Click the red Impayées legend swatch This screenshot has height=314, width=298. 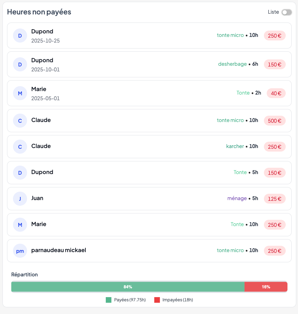[157, 300]
